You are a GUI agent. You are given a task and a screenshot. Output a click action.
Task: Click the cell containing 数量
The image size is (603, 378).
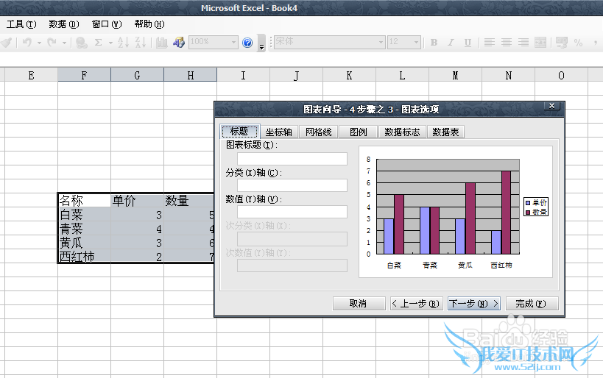[x=188, y=200]
